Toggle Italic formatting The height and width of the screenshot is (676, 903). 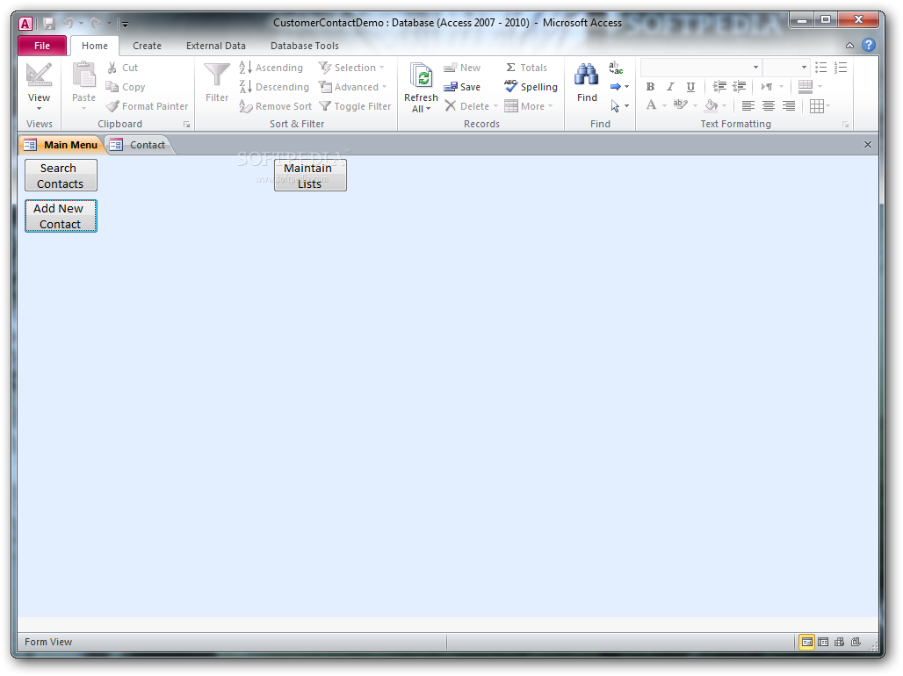point(670,87)
